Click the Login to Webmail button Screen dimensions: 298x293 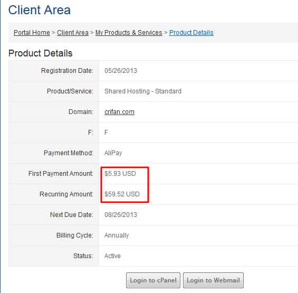point(213,280)
